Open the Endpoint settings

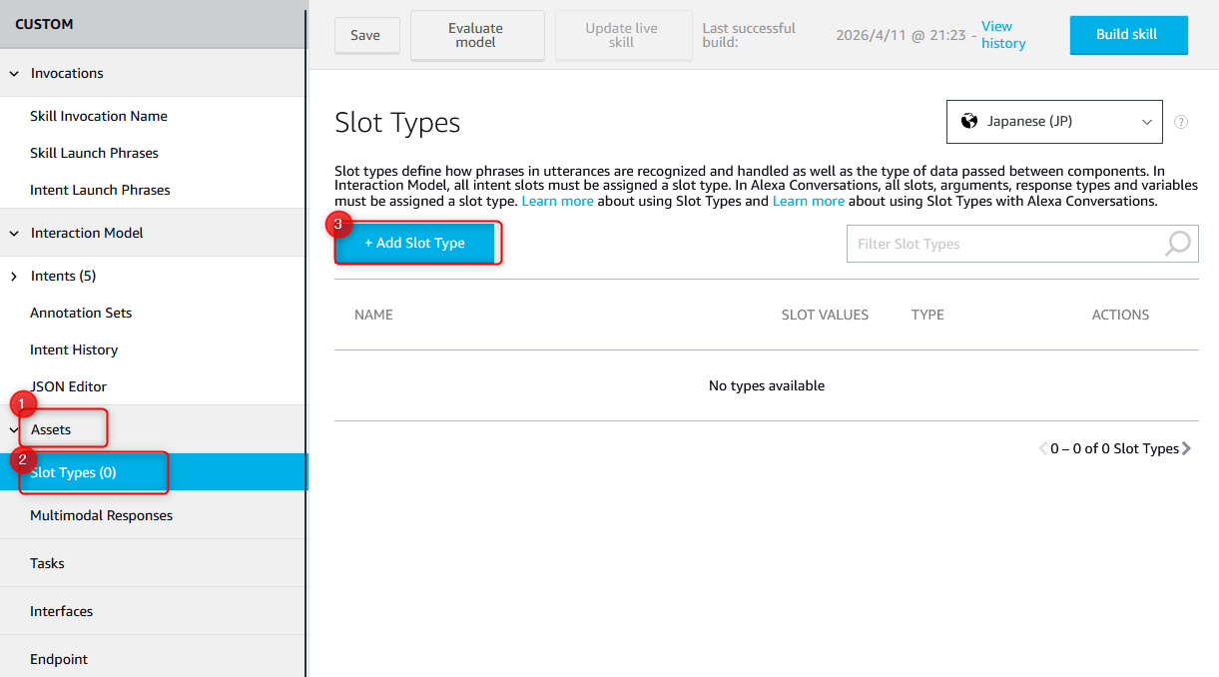(59, 660)
